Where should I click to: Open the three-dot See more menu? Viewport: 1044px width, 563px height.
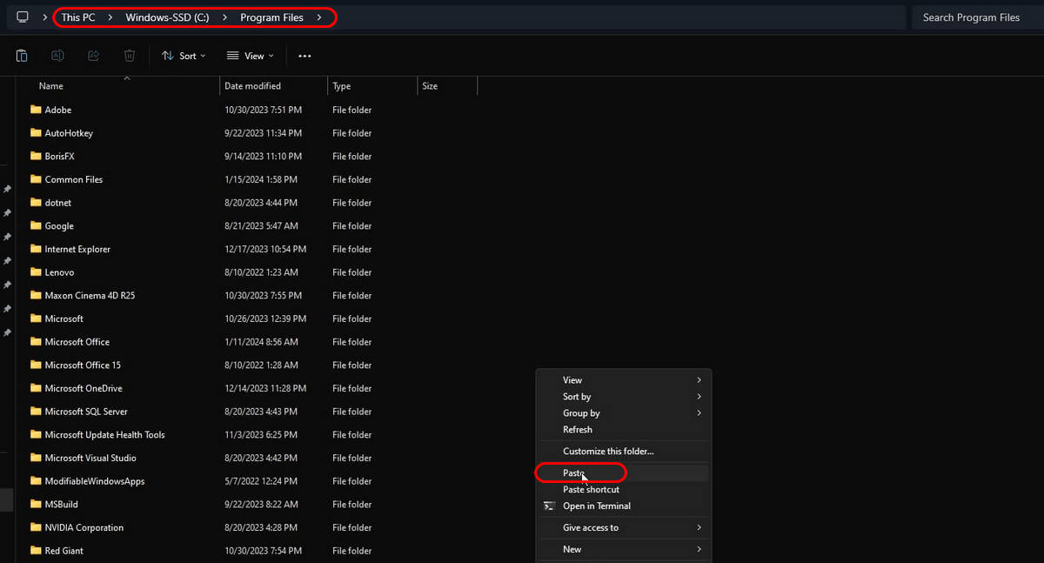(304, 56)
